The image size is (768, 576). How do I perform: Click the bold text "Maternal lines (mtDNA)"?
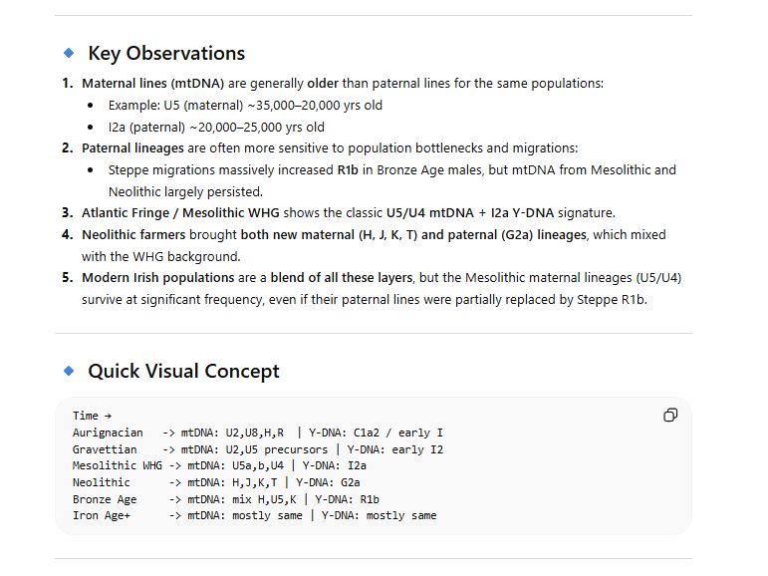(152, 84)
